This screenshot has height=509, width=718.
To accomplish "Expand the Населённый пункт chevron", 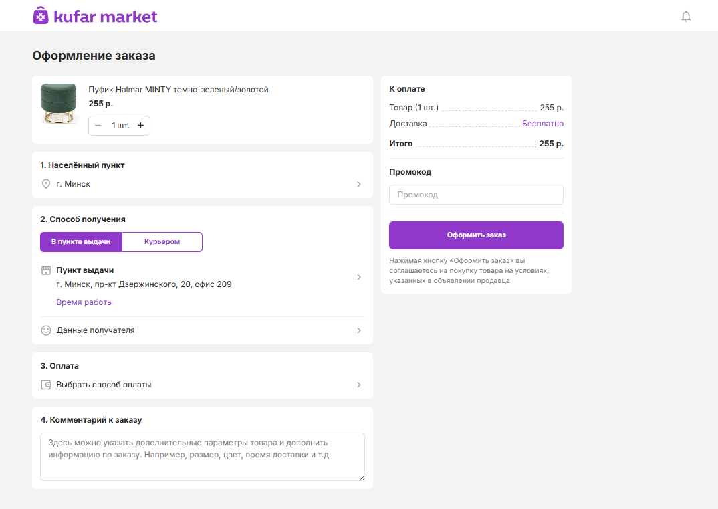I will pyautogui.click(x=359, y=184).
